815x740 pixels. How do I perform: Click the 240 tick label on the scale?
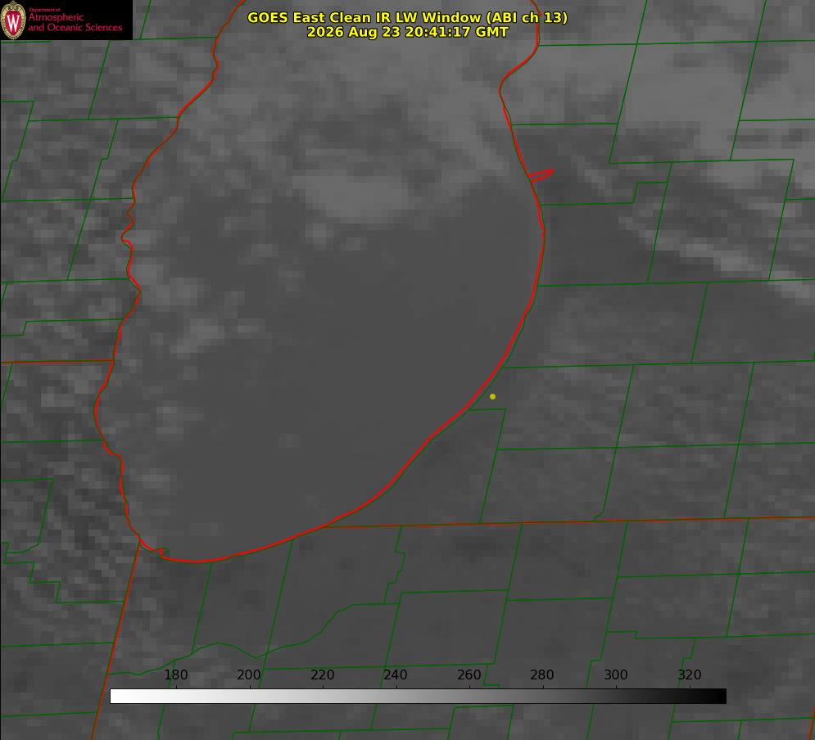(396, 675)
